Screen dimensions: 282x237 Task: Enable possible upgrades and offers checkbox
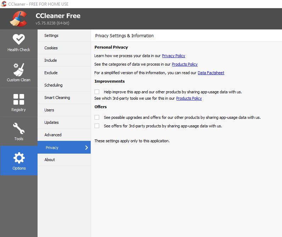(x=97, y=117)
